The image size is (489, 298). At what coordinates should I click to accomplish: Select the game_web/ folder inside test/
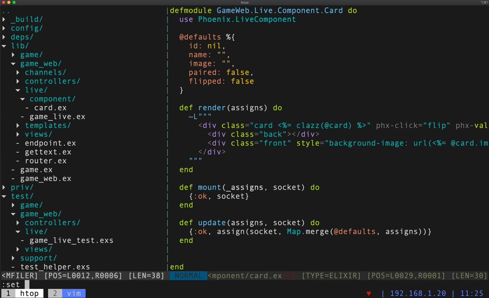[41, 214]
